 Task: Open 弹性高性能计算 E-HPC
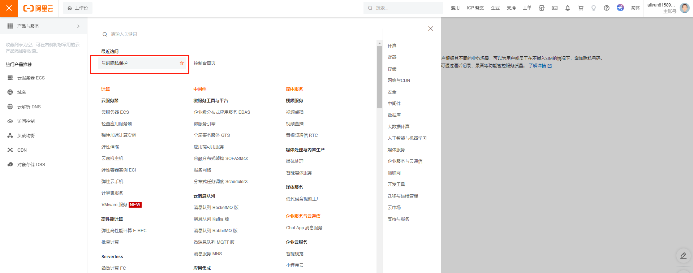124,231
